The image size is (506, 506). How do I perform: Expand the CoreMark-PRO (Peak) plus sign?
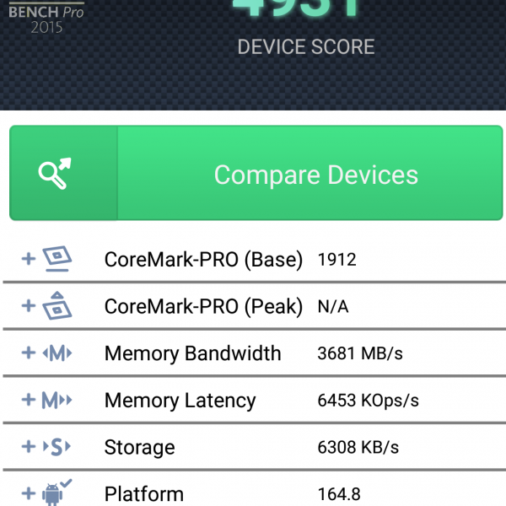pos(28,306)
